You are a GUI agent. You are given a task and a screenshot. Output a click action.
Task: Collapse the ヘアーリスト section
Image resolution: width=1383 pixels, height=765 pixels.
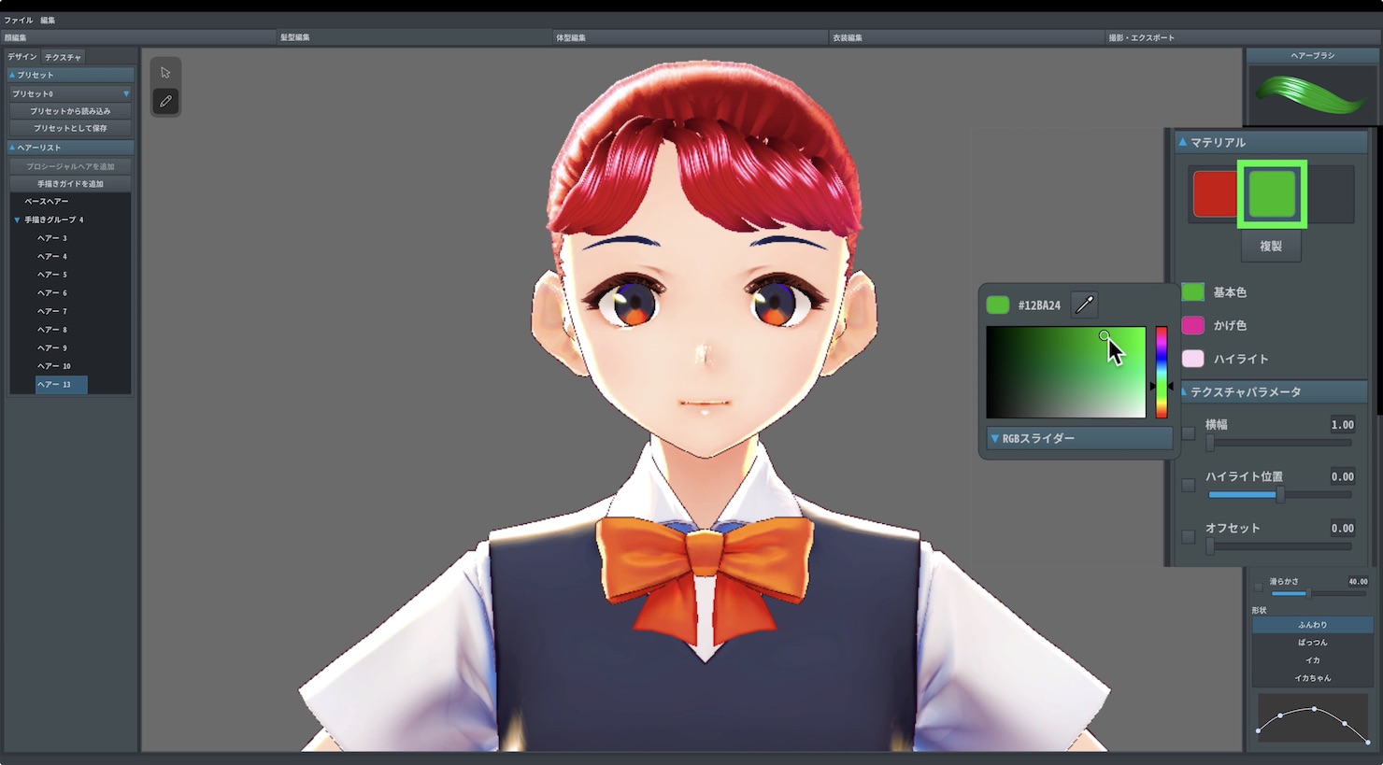pyautogui.click(x=70, y=148)
